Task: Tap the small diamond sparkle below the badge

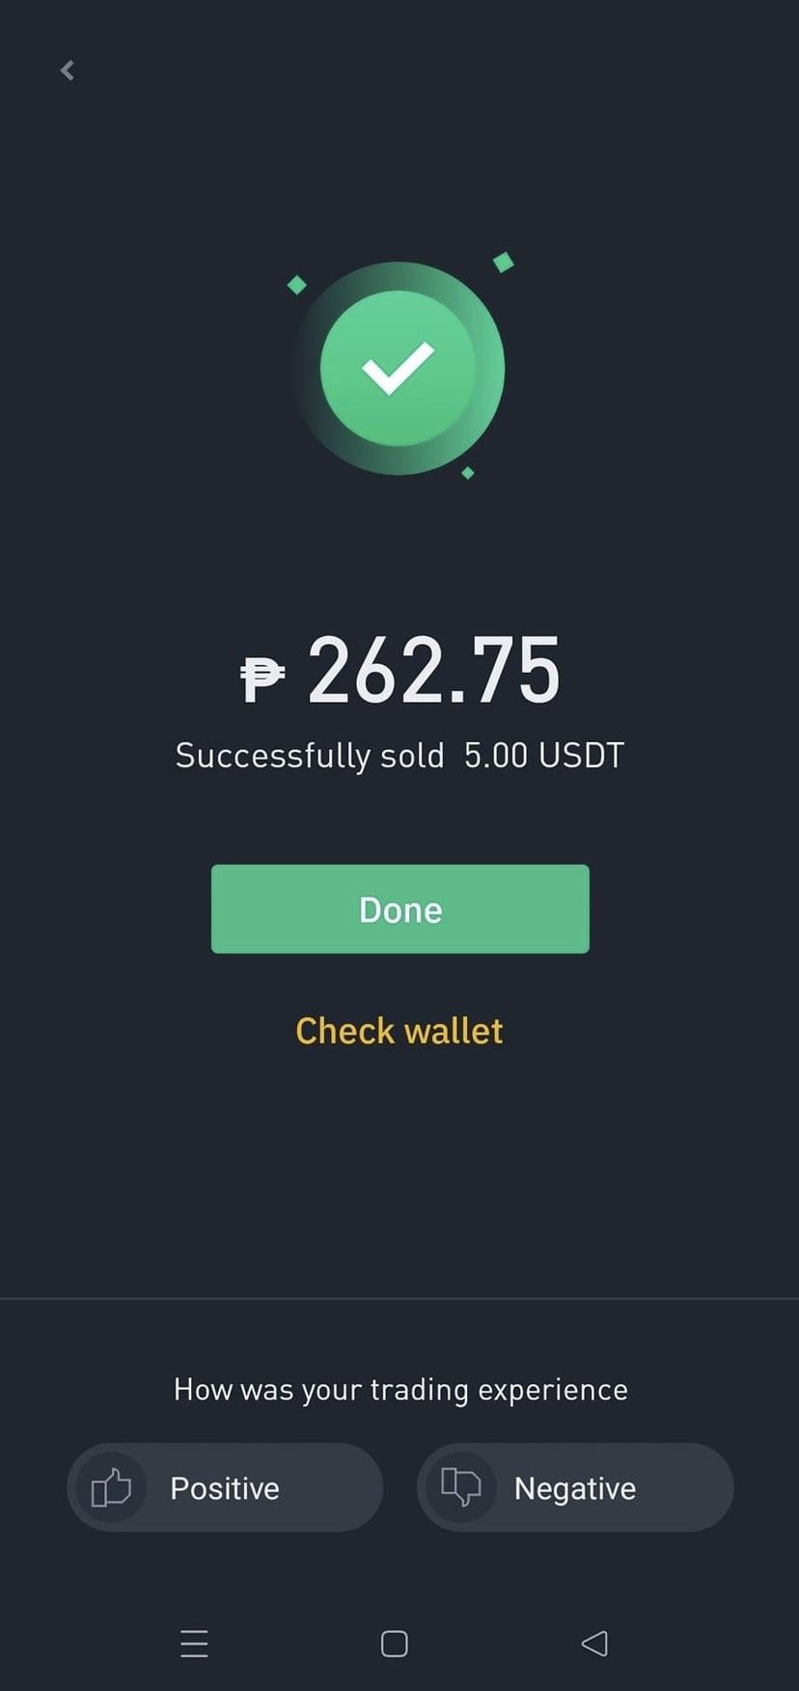Action: coord(468,473)
